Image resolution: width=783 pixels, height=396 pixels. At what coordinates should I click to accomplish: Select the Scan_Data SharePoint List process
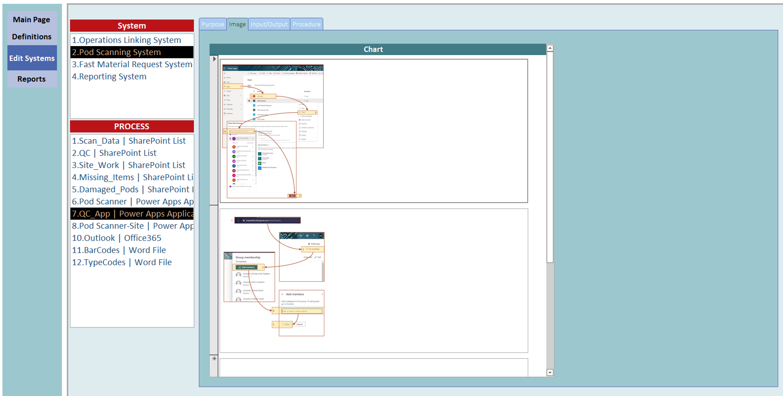point(129,141)
